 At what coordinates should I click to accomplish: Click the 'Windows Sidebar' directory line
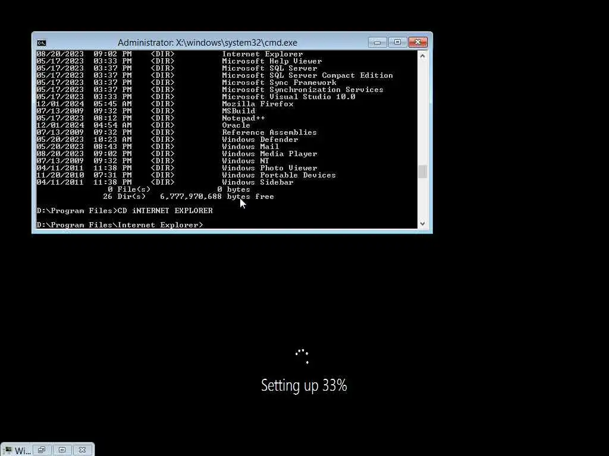pos(165,182)
